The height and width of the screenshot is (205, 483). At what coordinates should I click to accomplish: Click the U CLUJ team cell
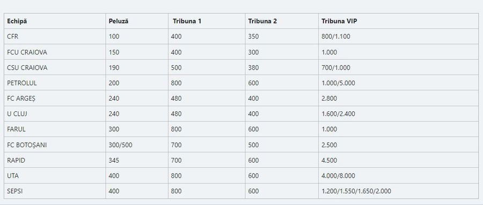pos(55,113)
